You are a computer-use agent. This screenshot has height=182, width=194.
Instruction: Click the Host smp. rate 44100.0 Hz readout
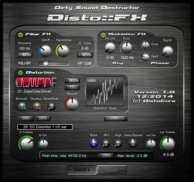64,156
